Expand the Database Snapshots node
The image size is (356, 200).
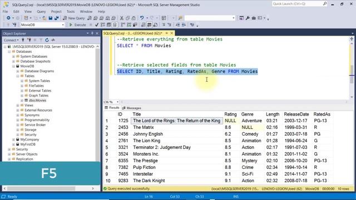(13, 62)
